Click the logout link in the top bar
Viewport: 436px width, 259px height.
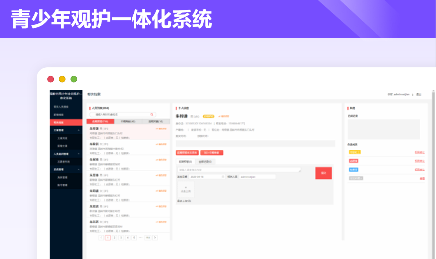[419, 94]
